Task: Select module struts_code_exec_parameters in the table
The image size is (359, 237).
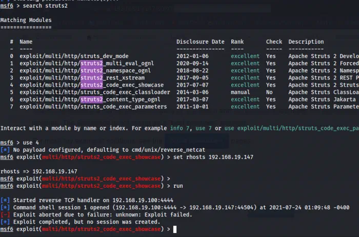Action: [x=93, y=107]
